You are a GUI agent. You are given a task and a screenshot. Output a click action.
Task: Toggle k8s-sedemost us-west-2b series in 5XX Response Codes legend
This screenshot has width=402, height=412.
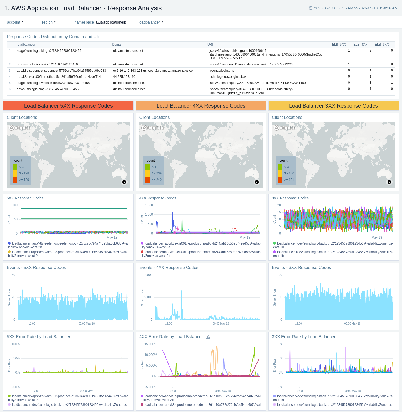pos(68,245)
